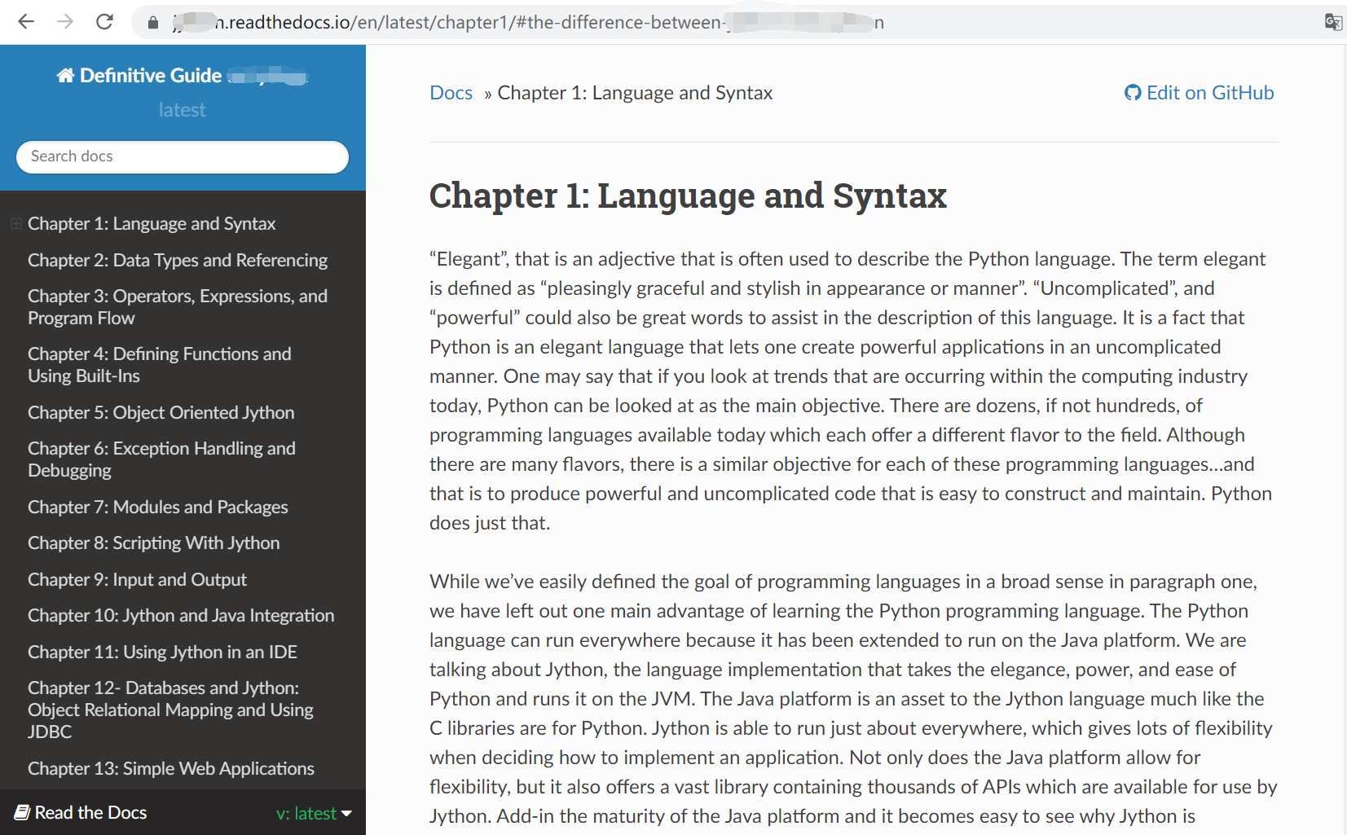The height and width of the screenshot is (835, 1347).
Task: Open Chapter 10: Jython and Java Integration
Action: click(x=180, y=615)
